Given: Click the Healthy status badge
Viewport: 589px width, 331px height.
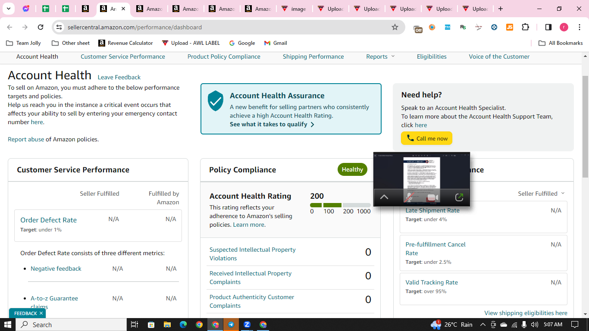Looking at the screenshot, I should pyautogui.click(x=352, y=169).
